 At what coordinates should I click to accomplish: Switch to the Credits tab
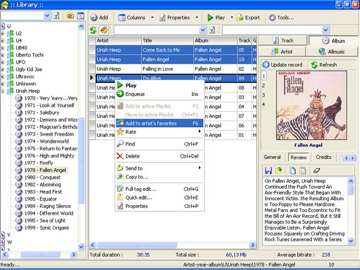(323, 157)
